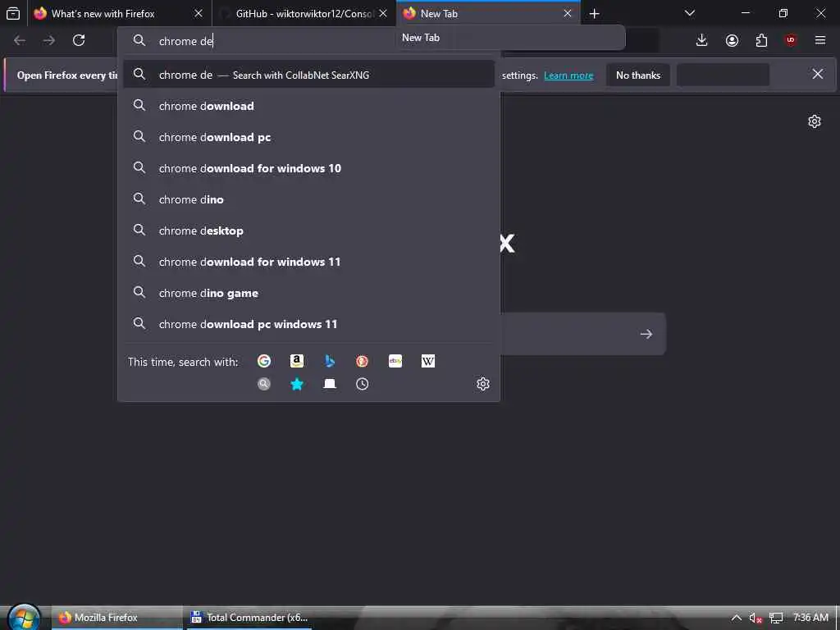Search history using the clock icon
The height and width of the screenshot is (630, 840).
tap(362, 384)
